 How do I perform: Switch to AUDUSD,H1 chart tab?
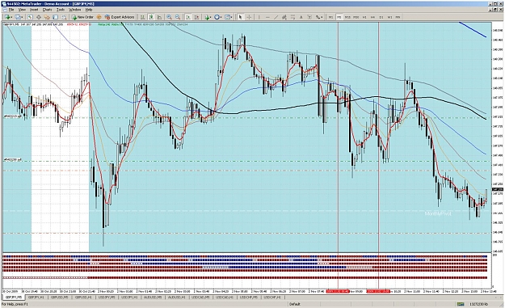tap(176, 297)
